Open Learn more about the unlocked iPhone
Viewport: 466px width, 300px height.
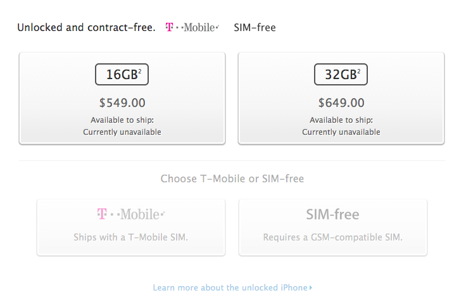[x=230, y=288]
